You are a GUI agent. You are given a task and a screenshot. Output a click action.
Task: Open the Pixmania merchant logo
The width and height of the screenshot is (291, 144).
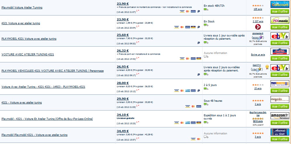[280, 20]
